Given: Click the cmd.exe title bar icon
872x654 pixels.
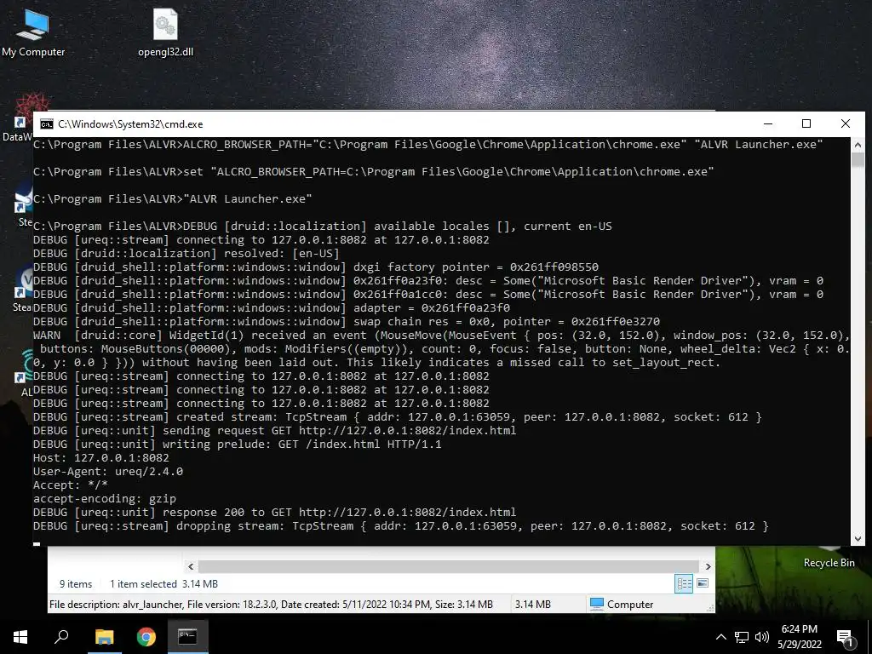Looking at the screenshot, I should (47, 124).
